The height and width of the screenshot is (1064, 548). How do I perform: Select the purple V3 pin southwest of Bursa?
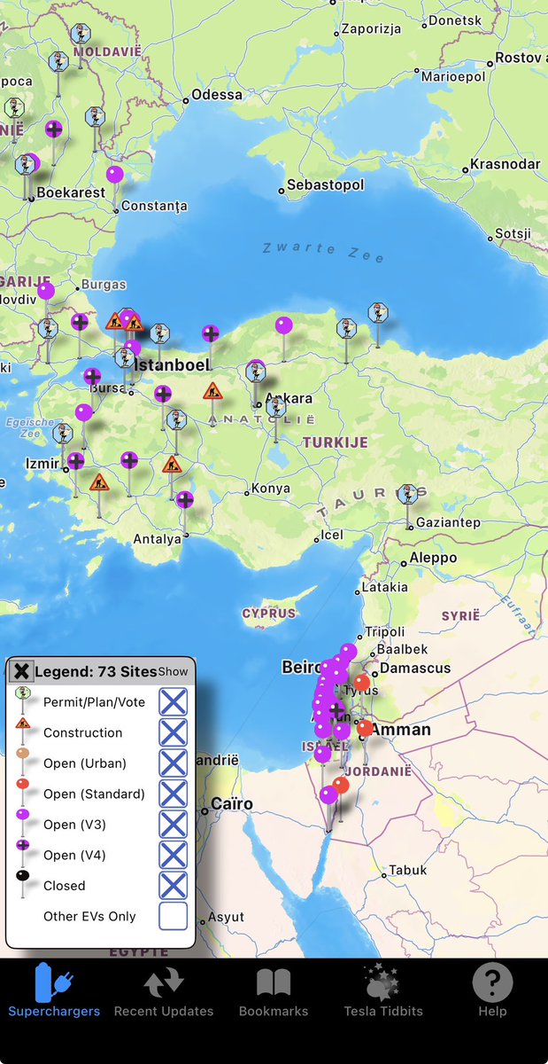point(83,412)
